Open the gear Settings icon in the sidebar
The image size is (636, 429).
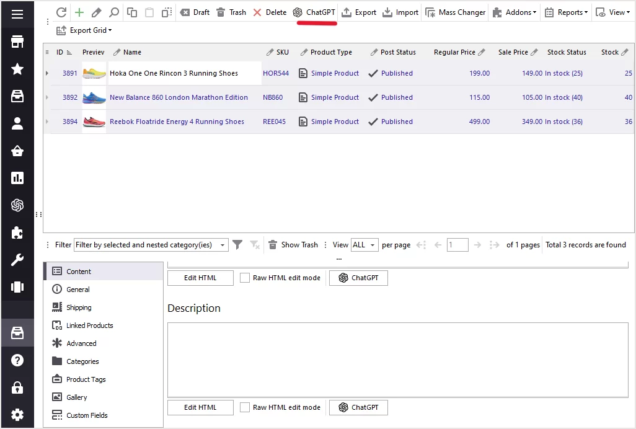[x=17, y=415]
